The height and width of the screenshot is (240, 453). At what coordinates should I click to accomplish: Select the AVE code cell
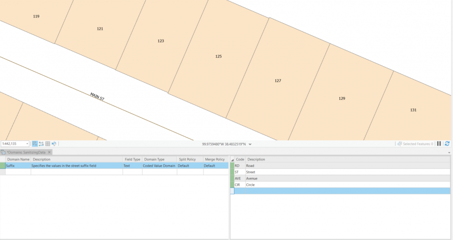tap(239, 179)
